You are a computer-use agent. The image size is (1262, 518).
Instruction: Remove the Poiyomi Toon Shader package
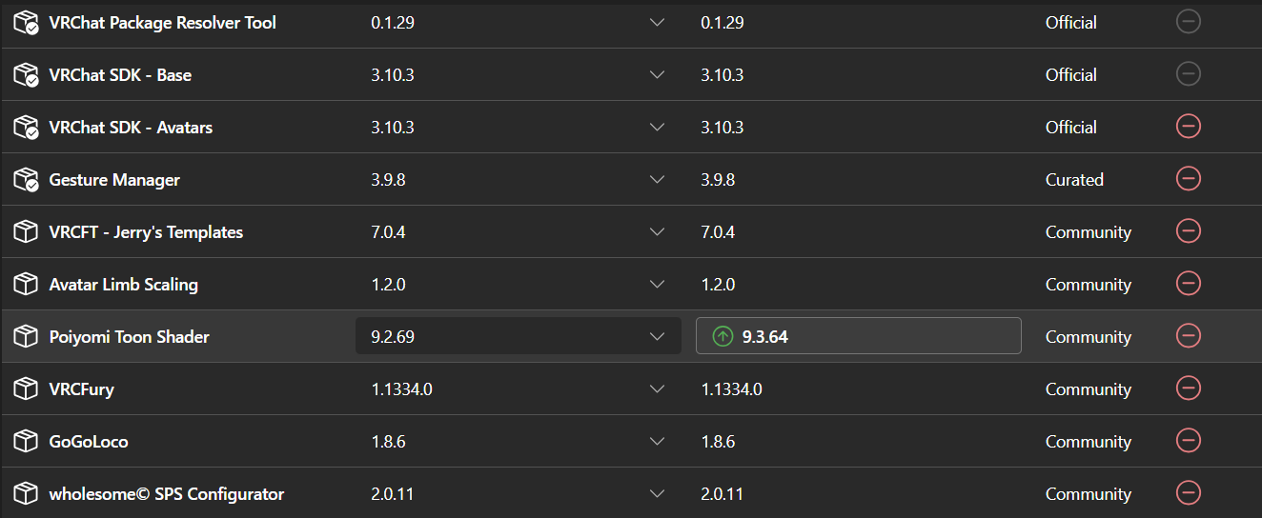coord(1188,335)
